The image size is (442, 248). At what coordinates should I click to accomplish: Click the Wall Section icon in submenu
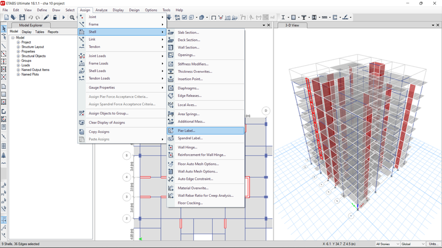pos(171,47)
